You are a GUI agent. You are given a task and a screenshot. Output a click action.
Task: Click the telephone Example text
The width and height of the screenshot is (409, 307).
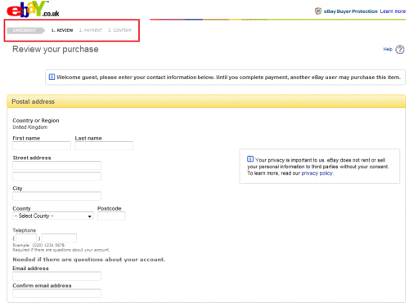[39, 245]
